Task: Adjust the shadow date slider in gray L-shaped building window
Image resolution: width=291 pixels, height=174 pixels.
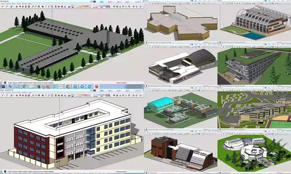Action: pyautogui.click(x=83, y=6)
